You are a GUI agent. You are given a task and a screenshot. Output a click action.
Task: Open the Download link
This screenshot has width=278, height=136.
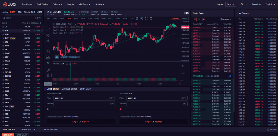coord(257,4)
